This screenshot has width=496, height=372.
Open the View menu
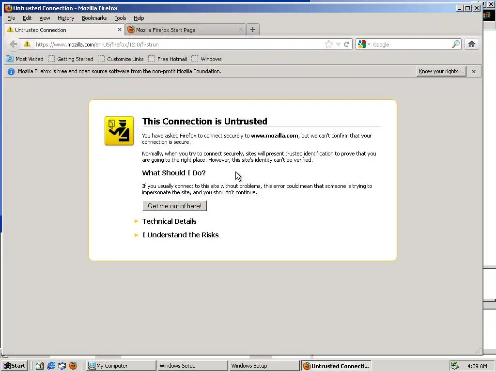click(x=45, y=18)
